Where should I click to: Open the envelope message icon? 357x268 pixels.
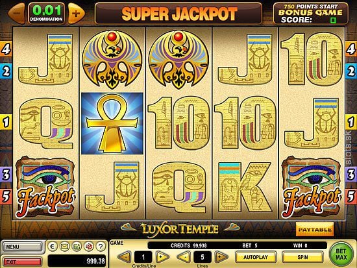[x=64, y=247]
